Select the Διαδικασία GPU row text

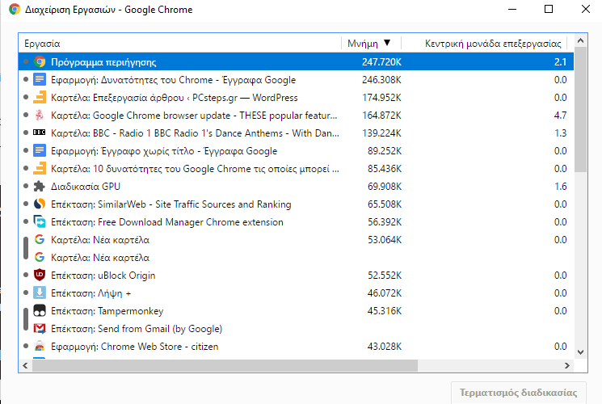tap(86, 187)
